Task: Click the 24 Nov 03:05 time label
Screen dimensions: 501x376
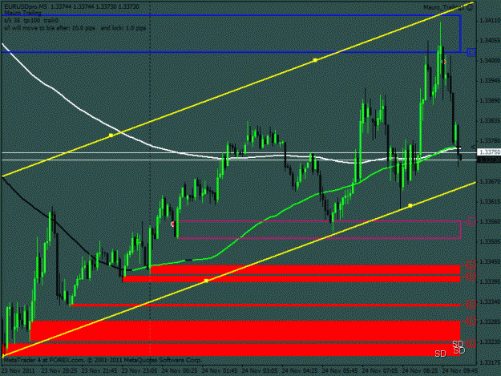Action: (x=260, y=371)
